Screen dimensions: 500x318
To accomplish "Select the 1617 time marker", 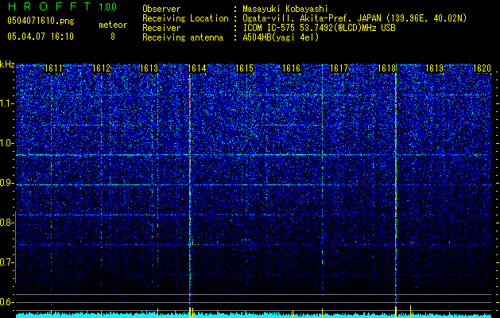I will tap(339, 68).
